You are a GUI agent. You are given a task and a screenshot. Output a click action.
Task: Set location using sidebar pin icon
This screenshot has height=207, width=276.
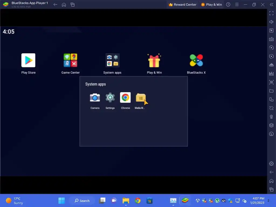pos(271,117)
